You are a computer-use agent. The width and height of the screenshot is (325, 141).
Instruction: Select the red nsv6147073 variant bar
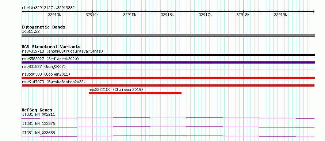pyautogui.click(x=168, y=85)
